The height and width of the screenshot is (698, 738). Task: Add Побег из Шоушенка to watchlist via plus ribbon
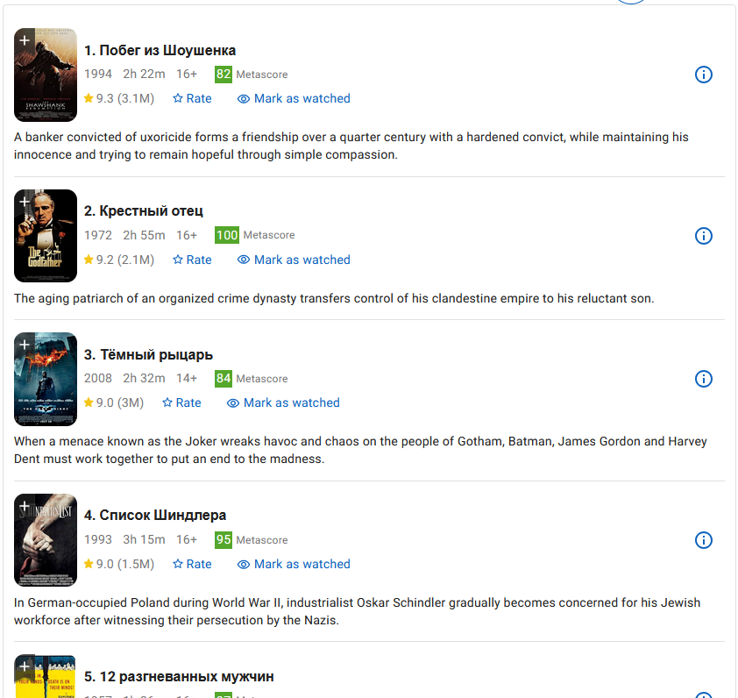[25, 41]
